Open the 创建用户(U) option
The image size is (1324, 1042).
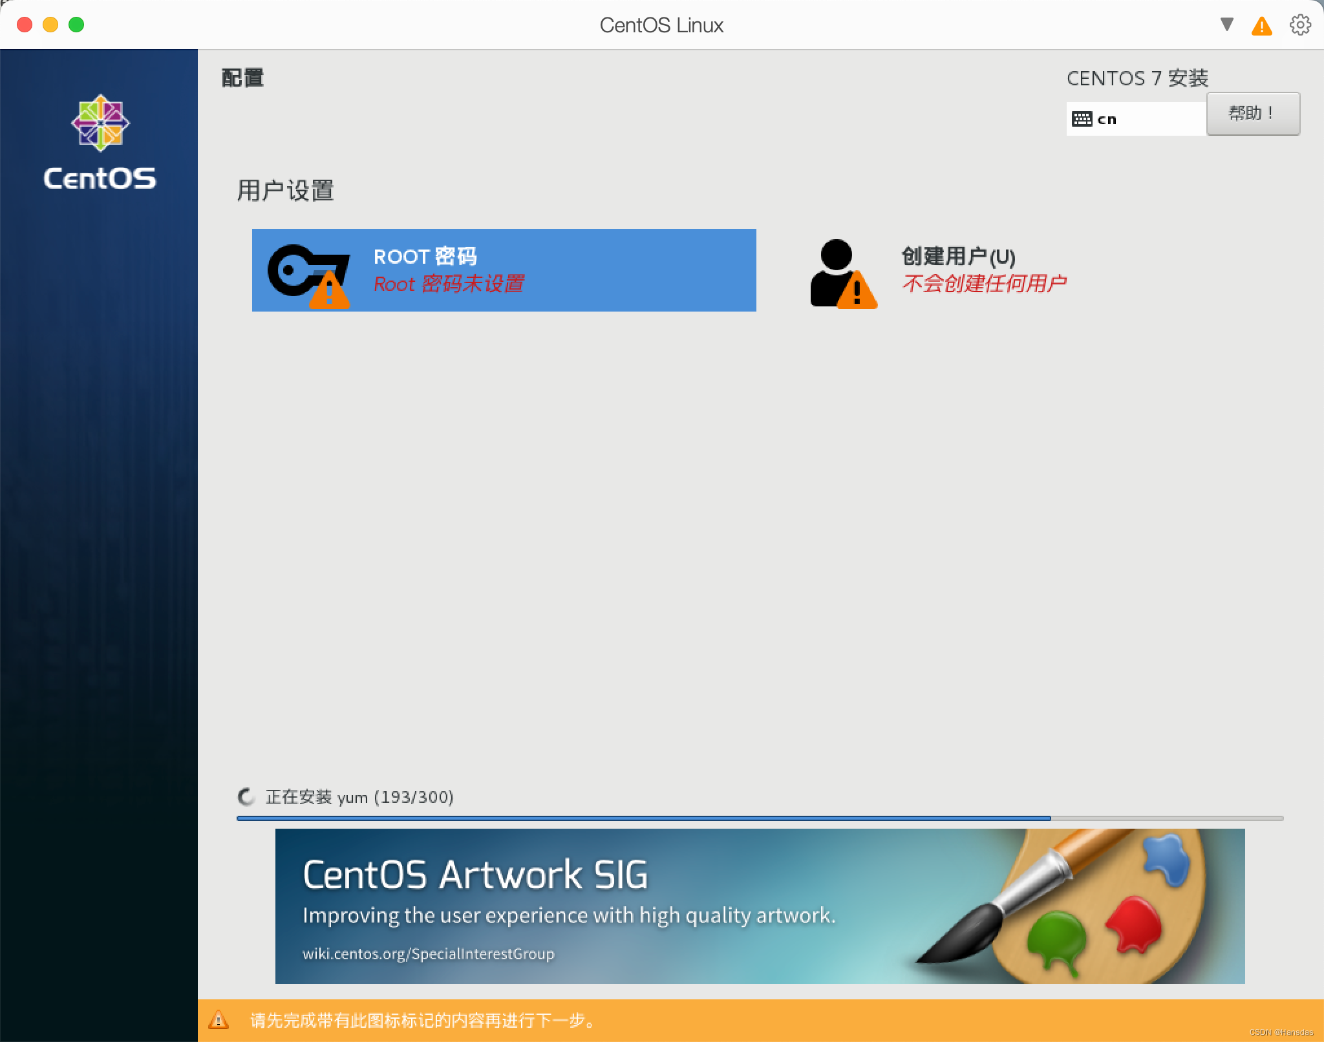click(958, 256)
